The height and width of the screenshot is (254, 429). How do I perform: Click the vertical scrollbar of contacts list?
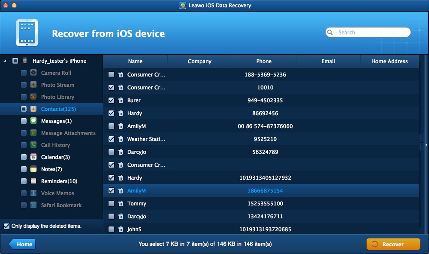[x=421, y=142]
